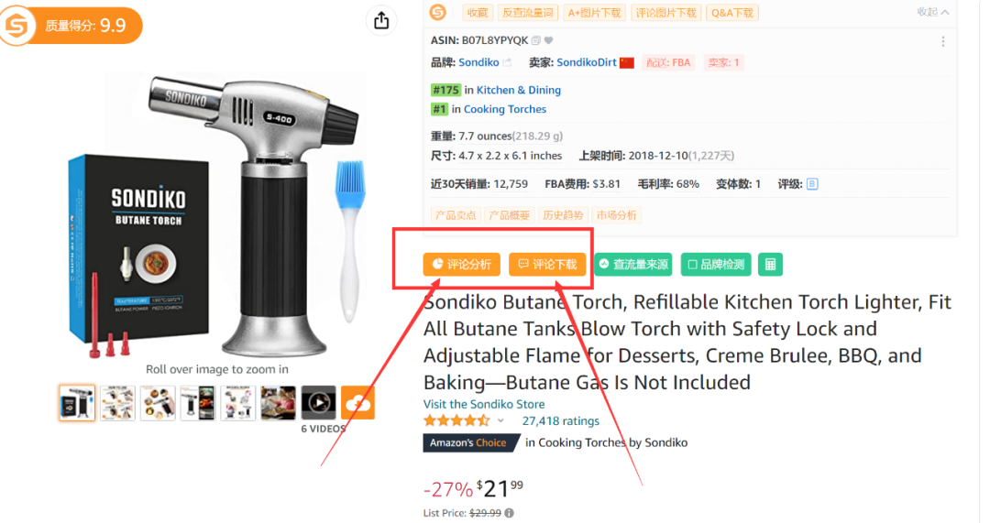The height and width of the screenshot is (523, 990).
Task: Play the product video thumbnail
Action: coord(319,402)
